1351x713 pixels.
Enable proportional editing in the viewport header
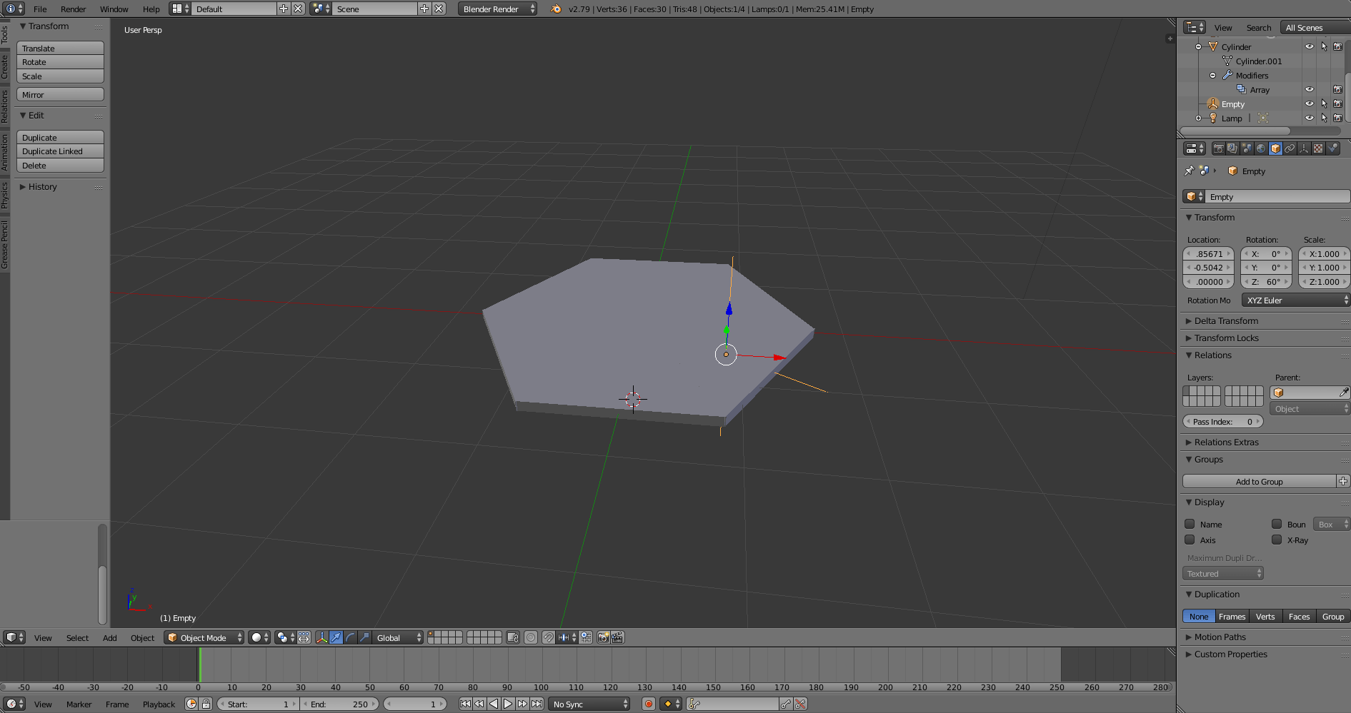click(531, 637)
